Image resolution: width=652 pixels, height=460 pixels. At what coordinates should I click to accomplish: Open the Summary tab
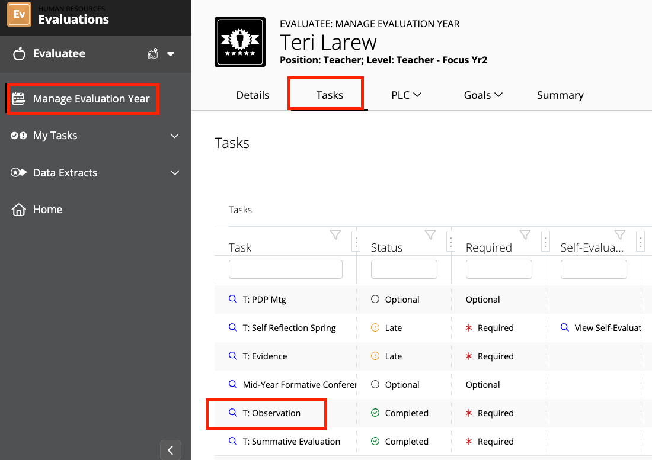(560, 95)
